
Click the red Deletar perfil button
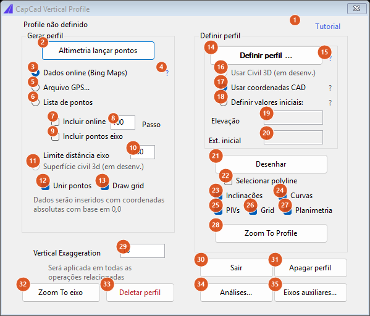click(x=140, y=293)
